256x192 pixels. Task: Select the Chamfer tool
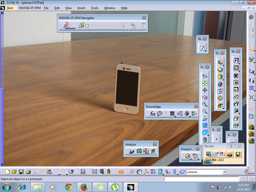point(220,70)
